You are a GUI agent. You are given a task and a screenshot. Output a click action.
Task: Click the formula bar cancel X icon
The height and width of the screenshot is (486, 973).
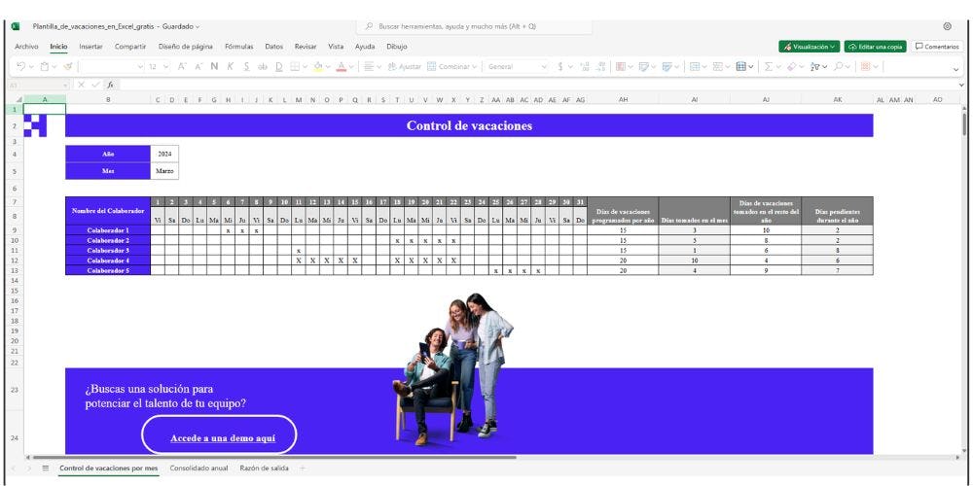click(82, 85)
